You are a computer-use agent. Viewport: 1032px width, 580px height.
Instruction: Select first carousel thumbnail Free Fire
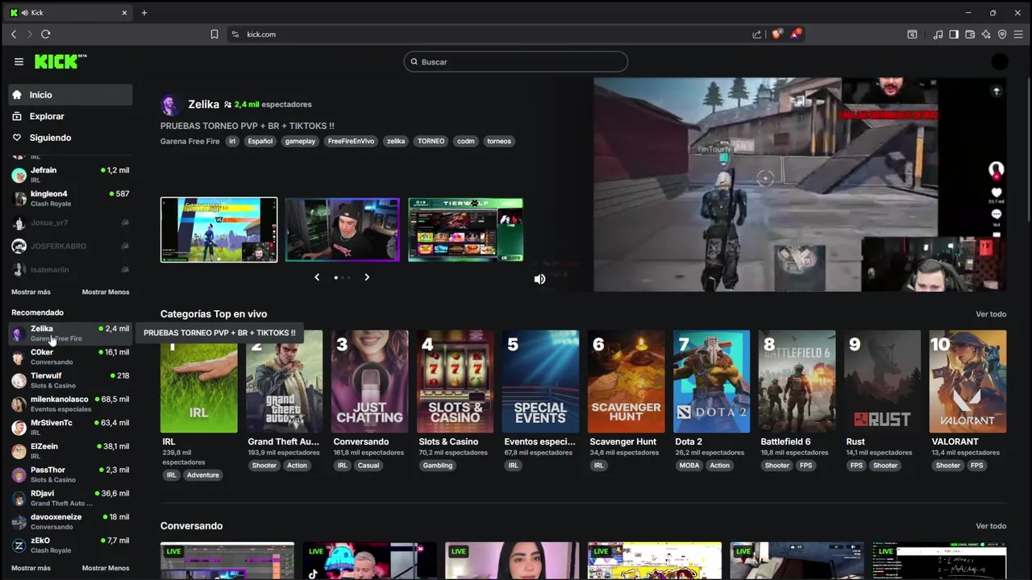(x=218, y=230)
